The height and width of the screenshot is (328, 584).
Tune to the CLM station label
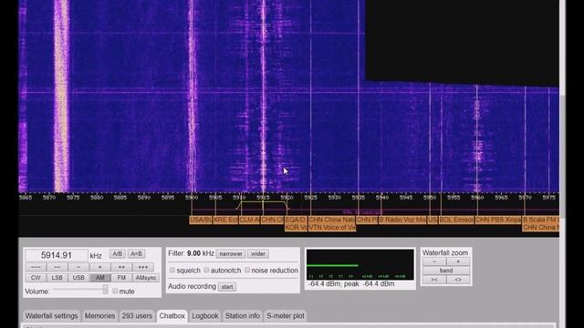coord(249,220)
